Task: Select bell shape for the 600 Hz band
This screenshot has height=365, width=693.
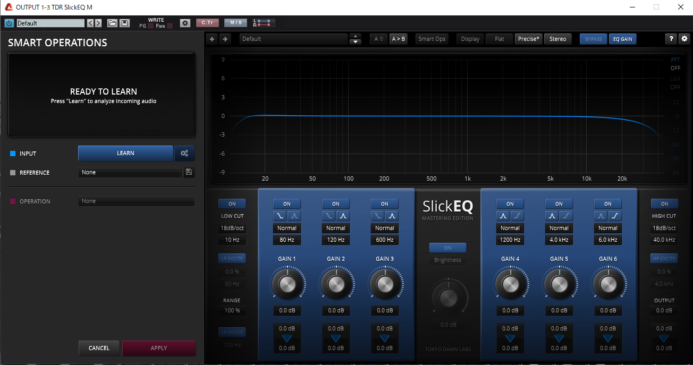Action: coord(392,216)
